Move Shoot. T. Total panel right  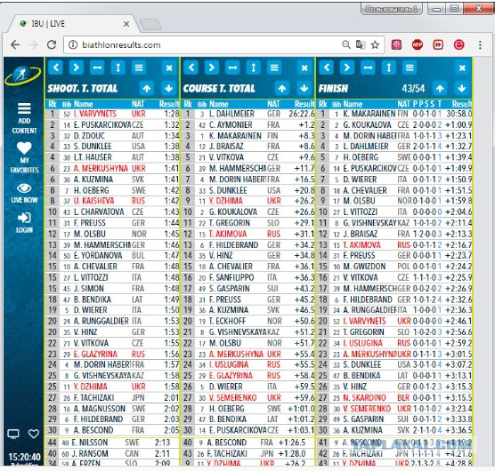tap(76, 68)
